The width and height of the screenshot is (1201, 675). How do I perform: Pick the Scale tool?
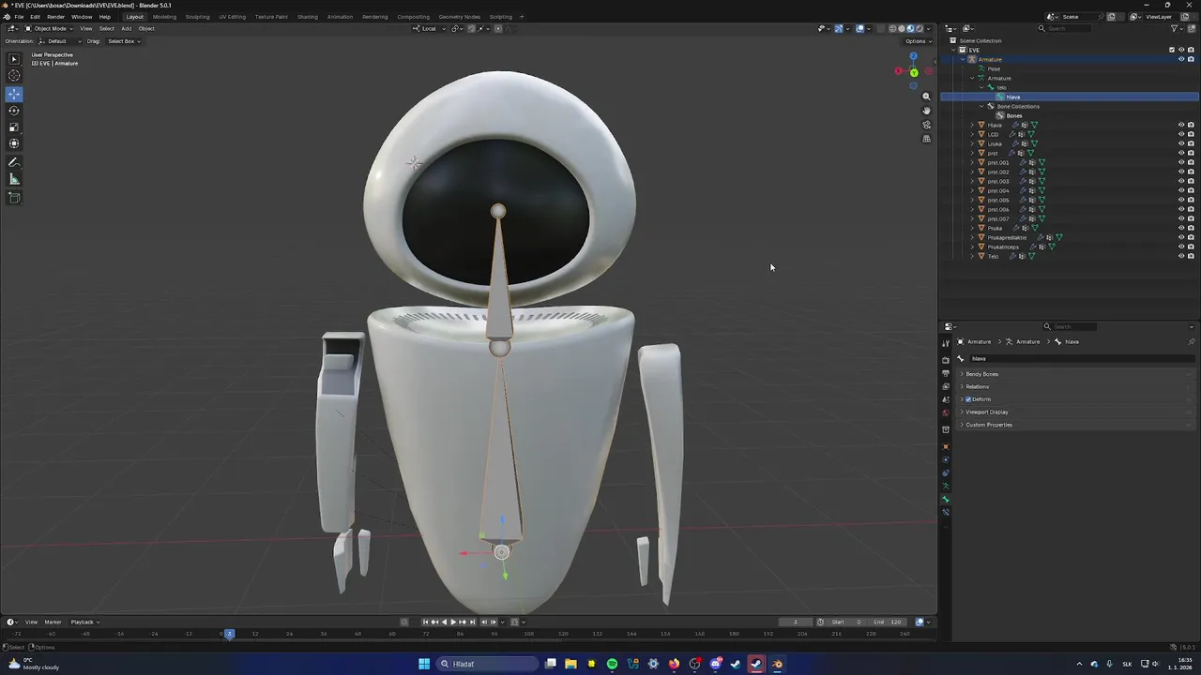[14, 127]
